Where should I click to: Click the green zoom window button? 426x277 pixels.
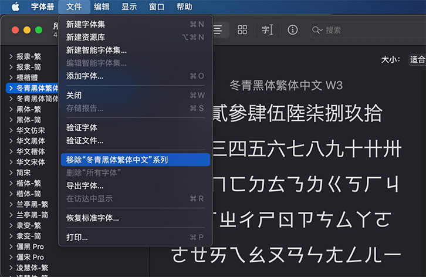coord(39,30)
